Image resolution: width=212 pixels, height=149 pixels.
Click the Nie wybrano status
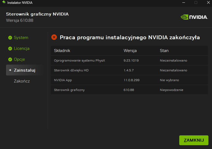(169, 80)
